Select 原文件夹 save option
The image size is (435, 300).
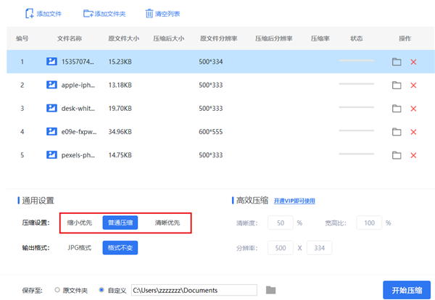[x=57, y=290]
